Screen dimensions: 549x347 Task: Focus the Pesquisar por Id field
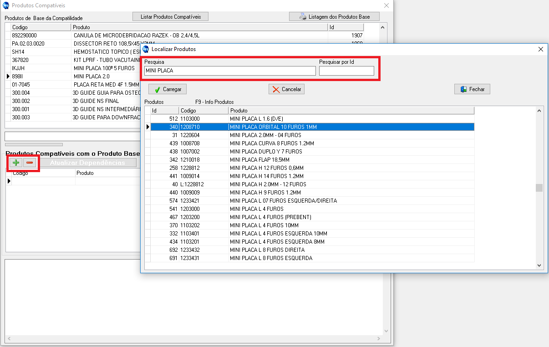pyautogui.click(x=346, y=71)
